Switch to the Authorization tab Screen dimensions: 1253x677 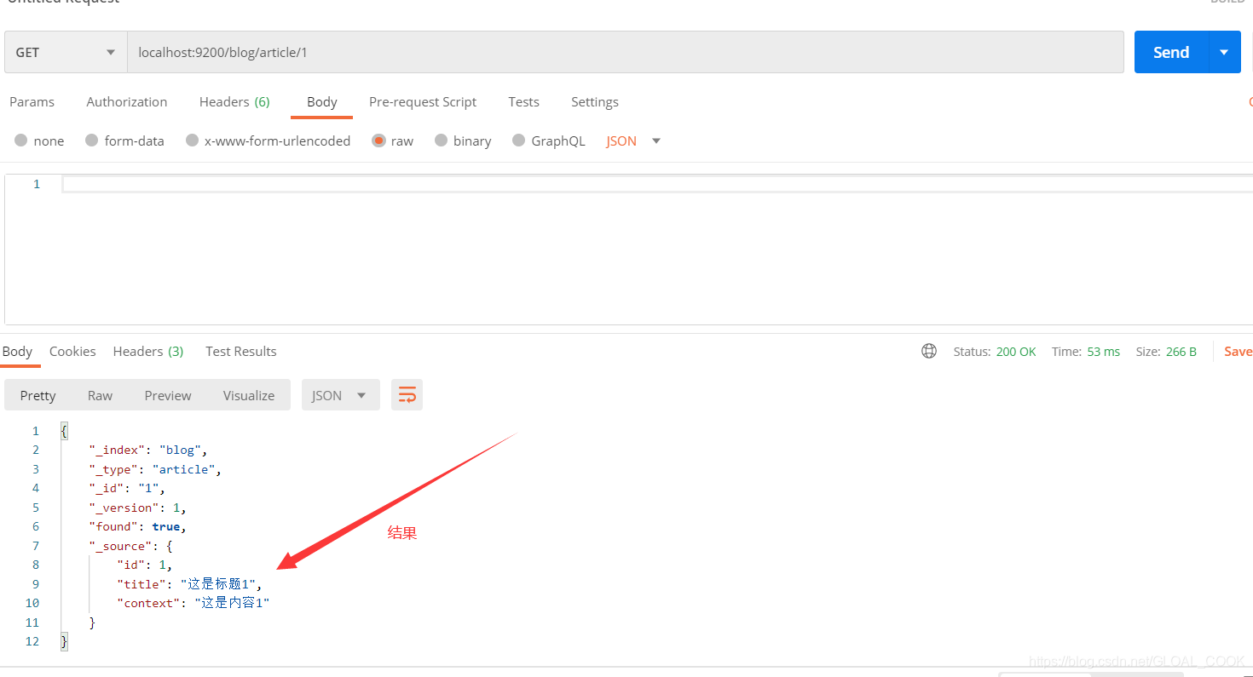pos(127,101)
